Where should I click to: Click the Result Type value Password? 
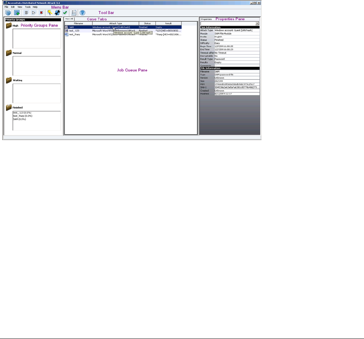(x=237, y=59)
